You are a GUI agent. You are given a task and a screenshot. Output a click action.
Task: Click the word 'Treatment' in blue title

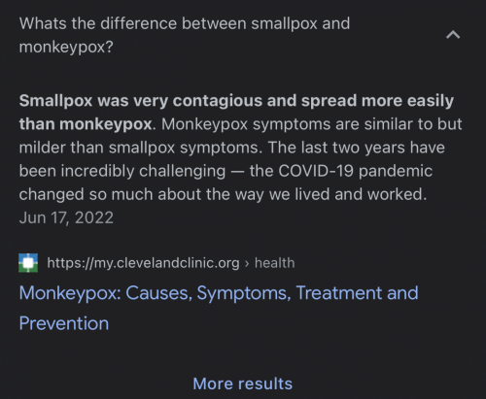click(339, 293)
